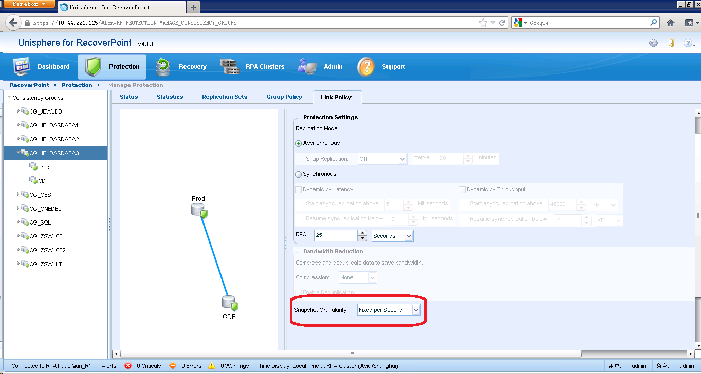Expand the CG_JB_DASDATA1 group
Screen dimensions: 701x374
[x=19, y=125]
